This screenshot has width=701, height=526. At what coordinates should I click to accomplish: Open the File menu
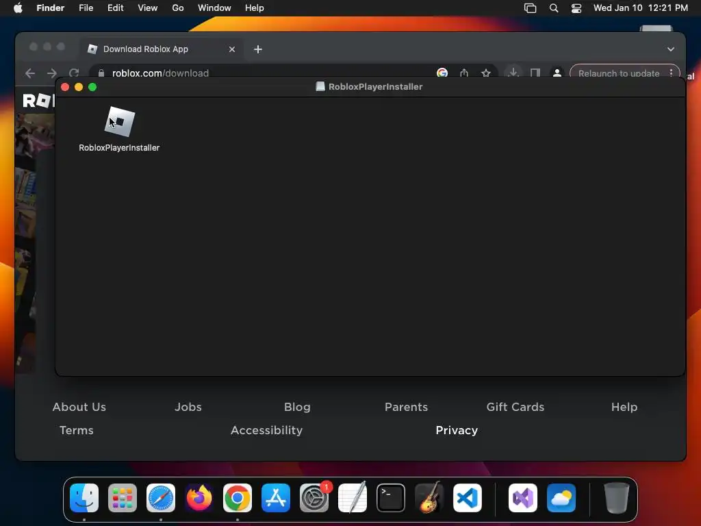coord(86,8)
